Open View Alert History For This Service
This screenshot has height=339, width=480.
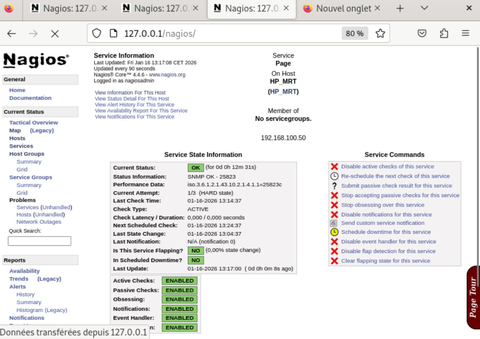coord(134,105)
